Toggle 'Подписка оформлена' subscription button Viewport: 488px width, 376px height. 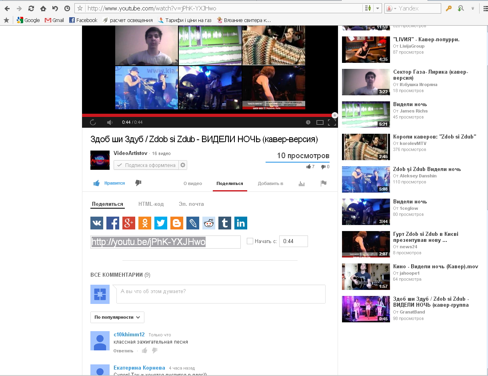(x=146, y=165)
